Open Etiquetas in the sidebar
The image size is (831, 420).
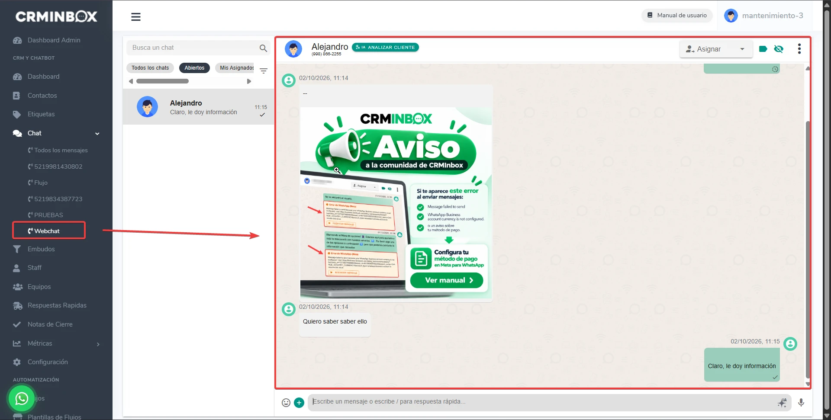[34, 114]
